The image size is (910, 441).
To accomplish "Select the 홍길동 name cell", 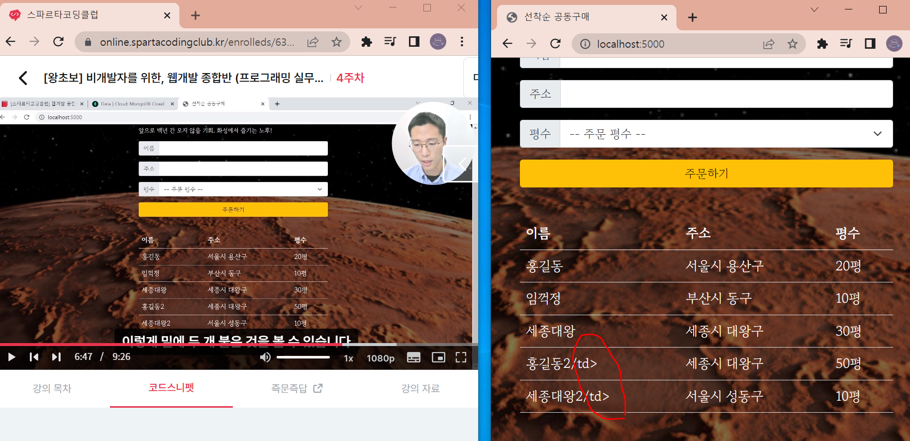I will 544,266.
